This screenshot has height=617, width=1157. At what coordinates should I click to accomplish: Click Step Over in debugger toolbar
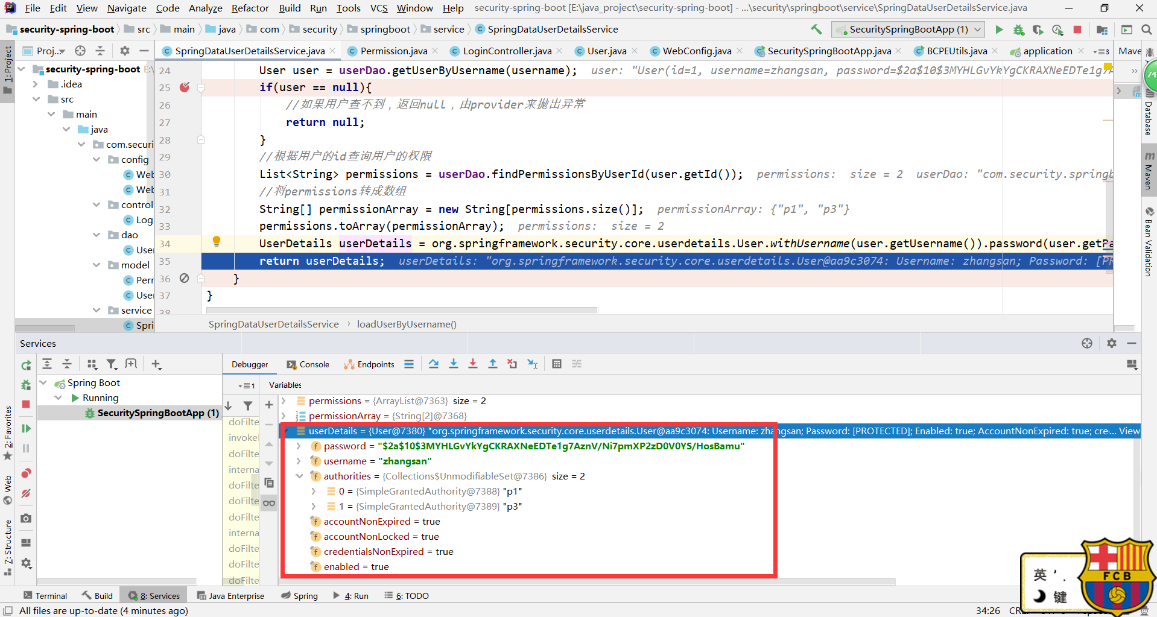pyautogui.click(x=434, y=364)
